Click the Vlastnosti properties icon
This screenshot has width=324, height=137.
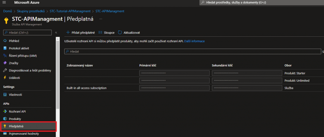5,95
